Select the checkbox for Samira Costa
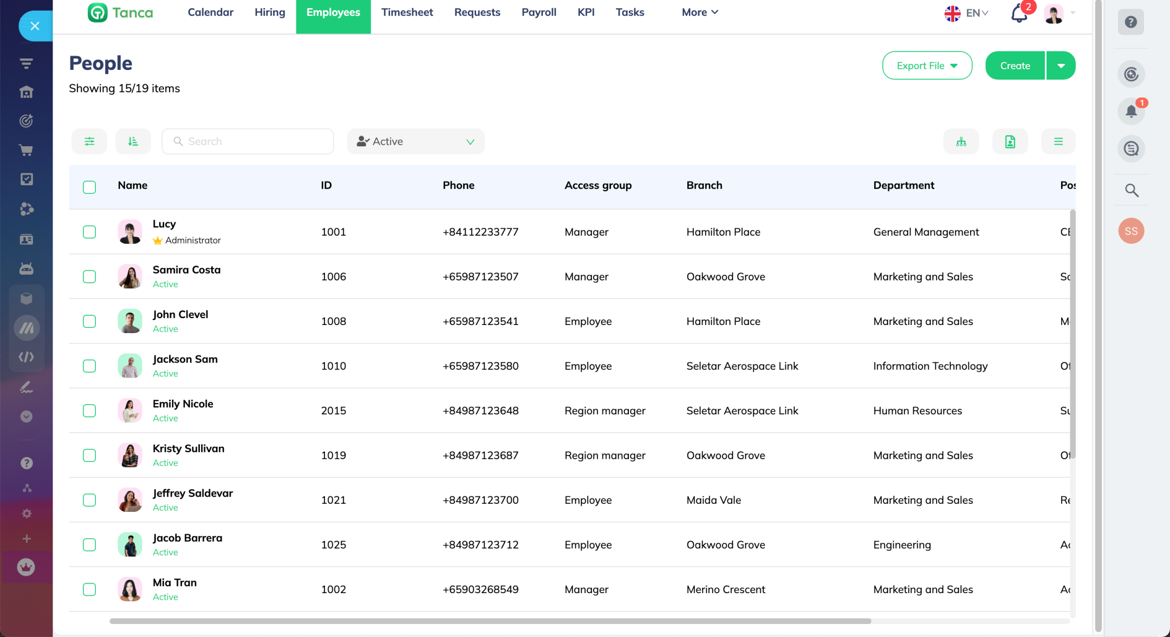 89,277
